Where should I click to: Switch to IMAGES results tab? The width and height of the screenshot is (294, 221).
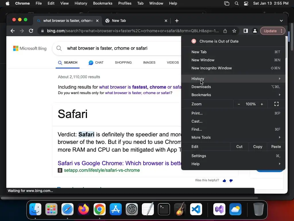point(149,62)
